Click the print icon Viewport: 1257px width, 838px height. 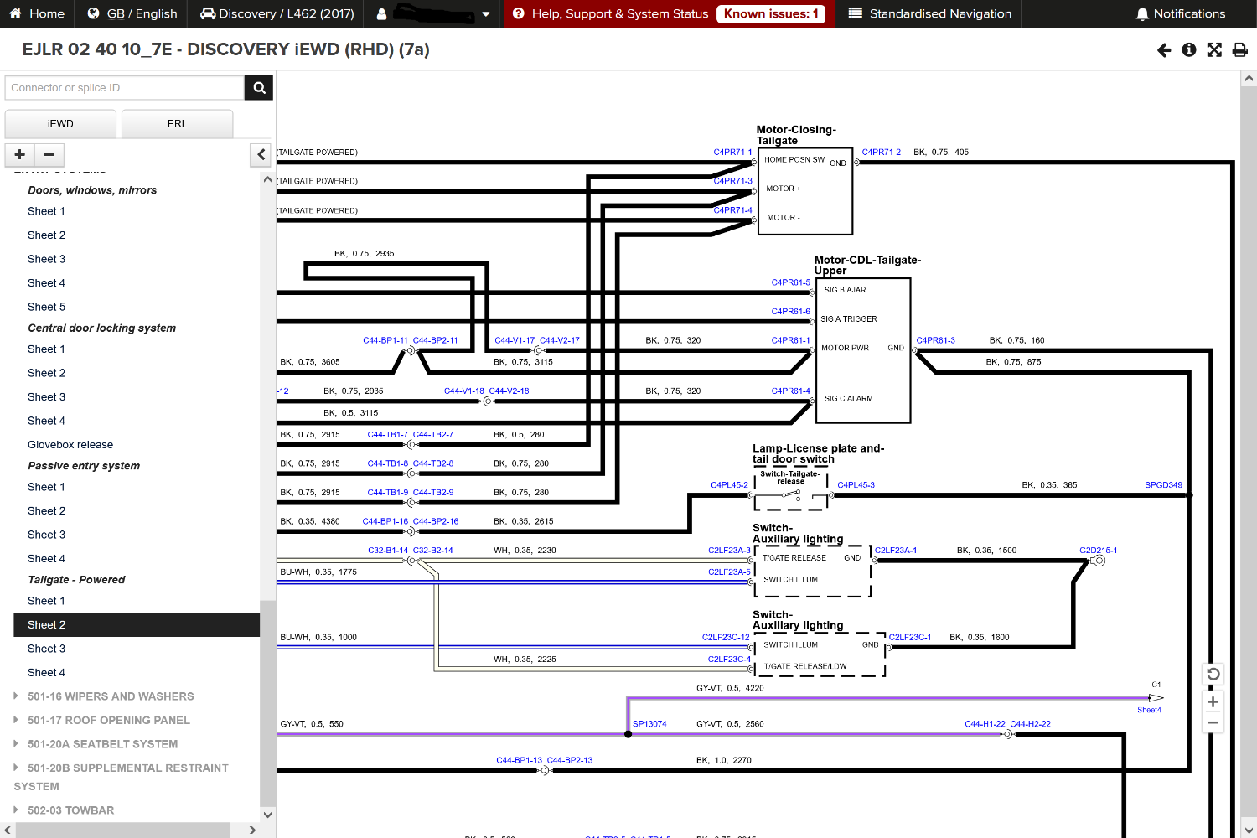pyautogui.click(x=1240, y=50)
